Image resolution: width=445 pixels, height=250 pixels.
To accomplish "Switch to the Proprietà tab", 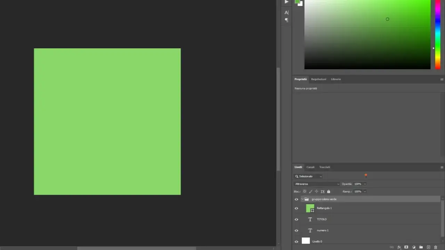I will (x=300, y=79).
